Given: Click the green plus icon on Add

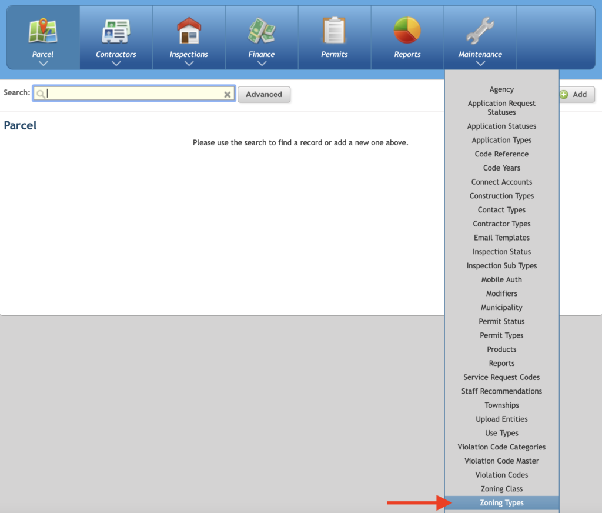Looking at the screenshot, I should coord(564,95).
